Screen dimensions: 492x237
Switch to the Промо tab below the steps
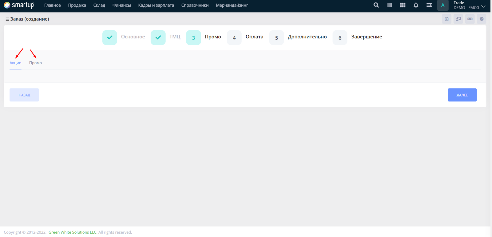click(x=35, y=63)
